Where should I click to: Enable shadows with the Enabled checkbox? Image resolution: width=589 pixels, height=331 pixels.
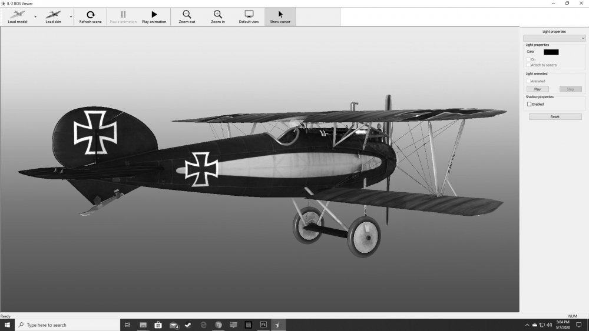coord(529,104)
